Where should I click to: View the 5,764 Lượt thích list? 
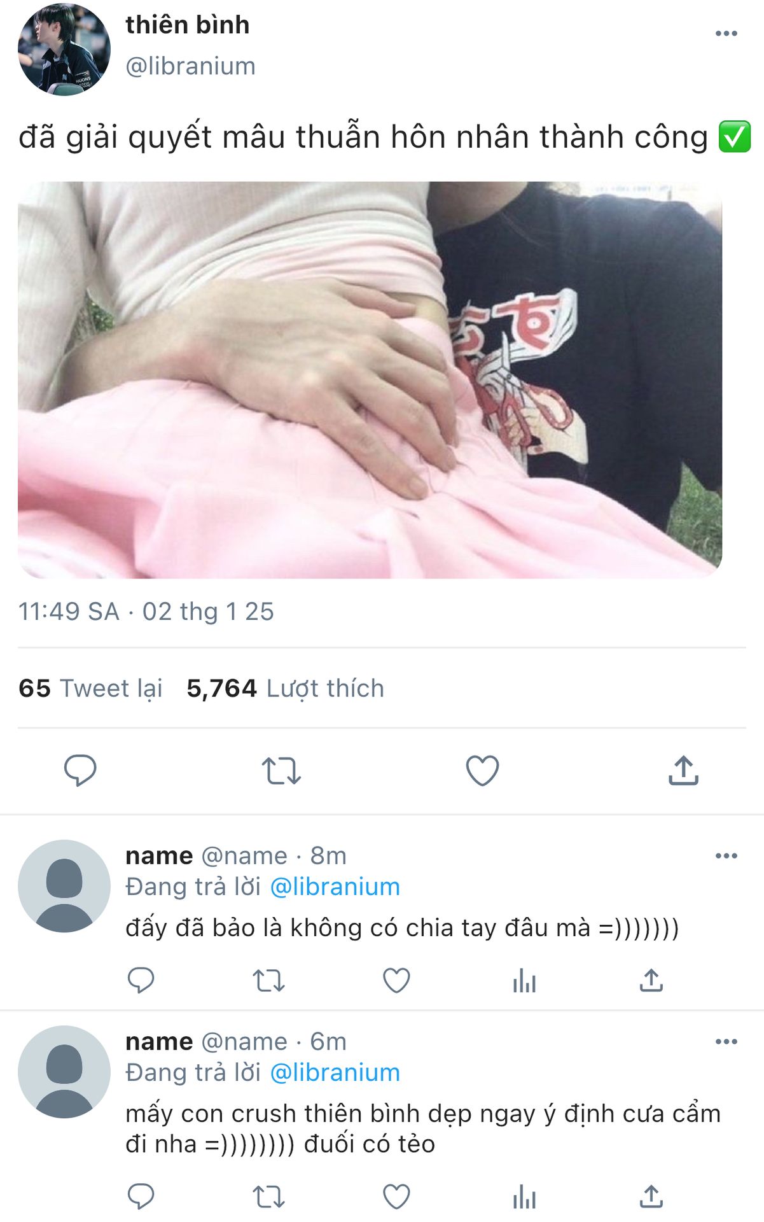(285, 689)
